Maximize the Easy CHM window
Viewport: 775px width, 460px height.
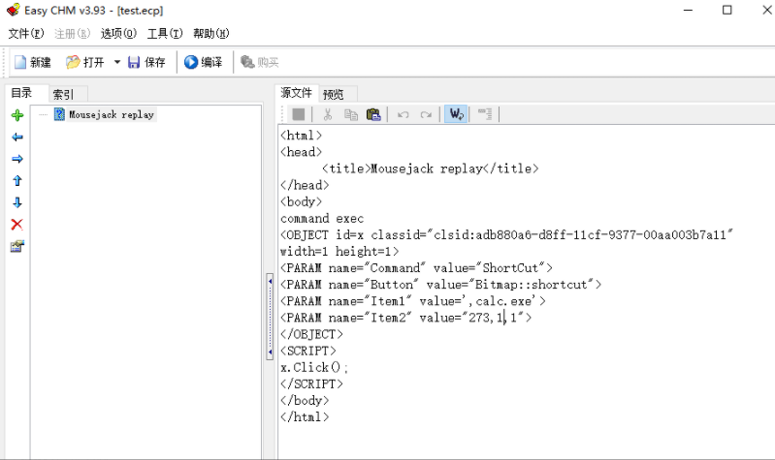coord(727,10)
